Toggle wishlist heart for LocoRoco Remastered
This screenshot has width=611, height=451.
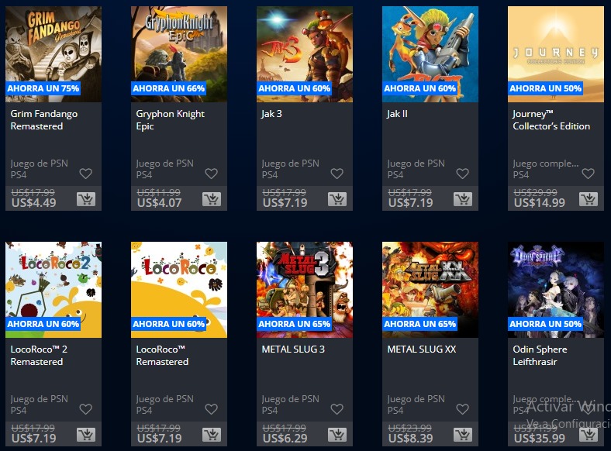211,409
